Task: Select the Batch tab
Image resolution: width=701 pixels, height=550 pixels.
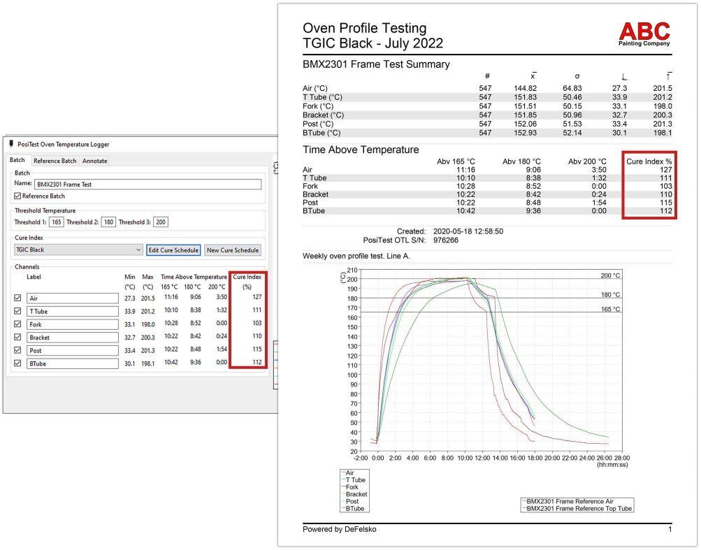Action: click(x=17, y=161)
